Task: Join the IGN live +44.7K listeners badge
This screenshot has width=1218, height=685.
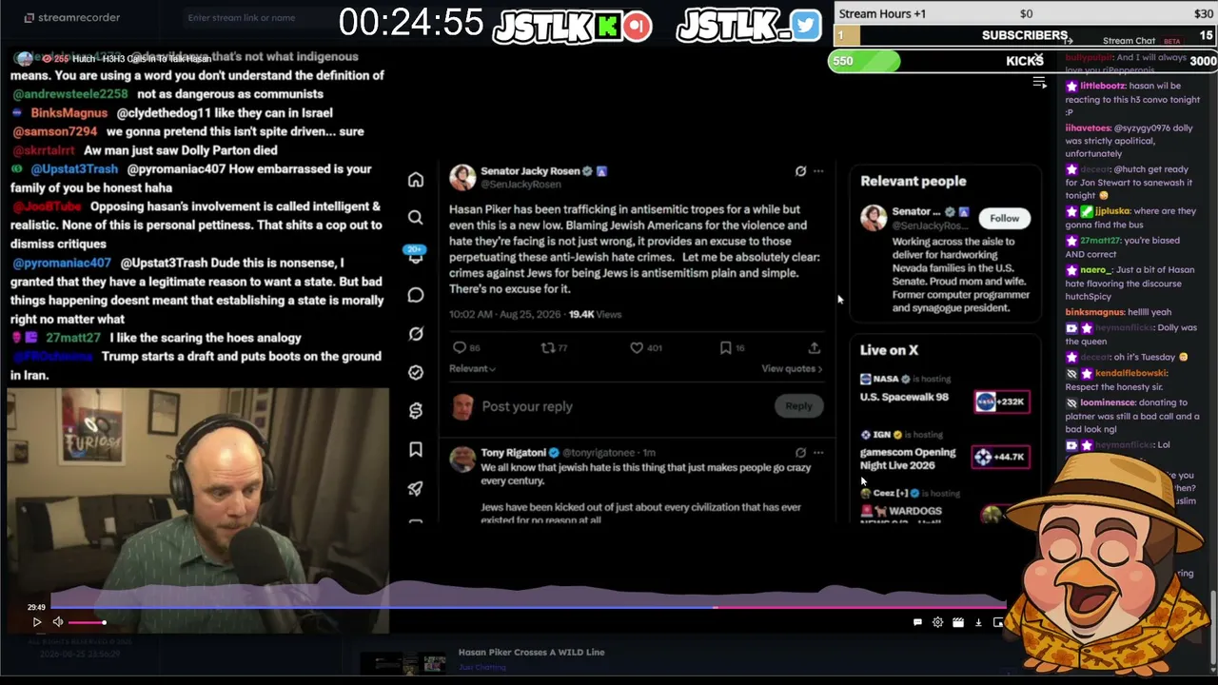Action: (1001, 457)
